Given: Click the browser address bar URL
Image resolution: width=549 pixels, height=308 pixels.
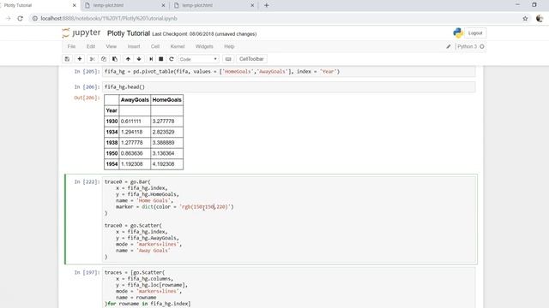Looking at the screenshot, I should pyautogui.click(x=109, y=19).
